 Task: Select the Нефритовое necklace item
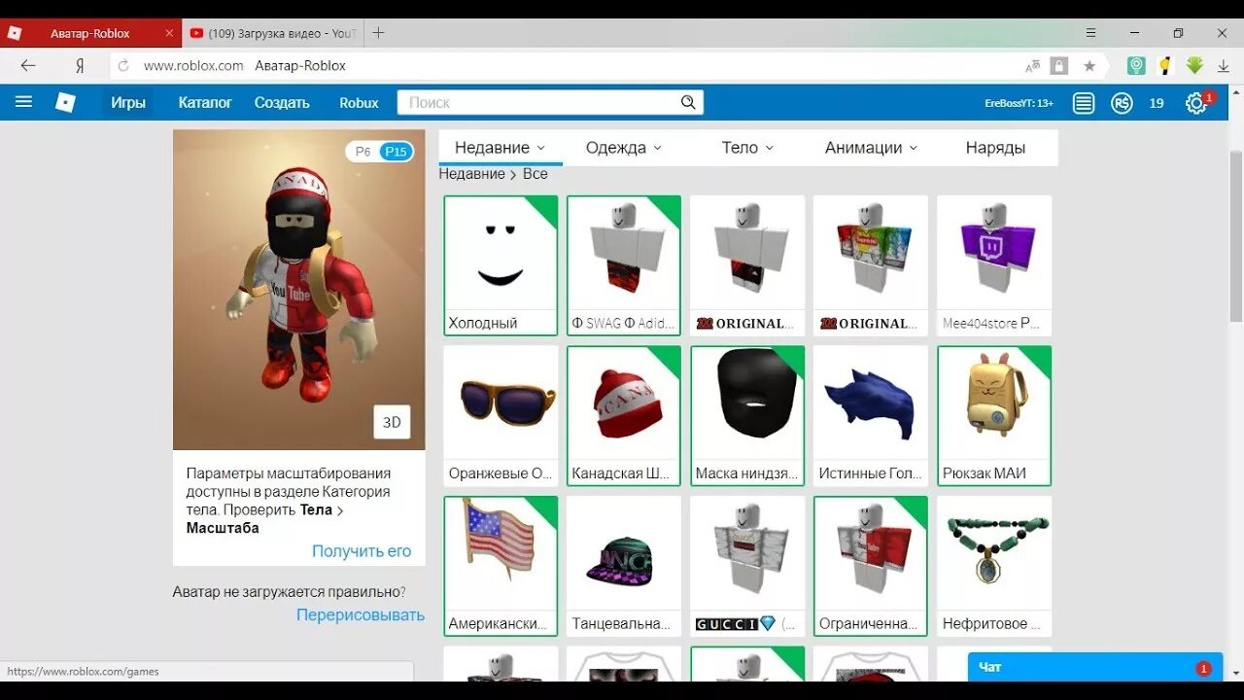coord(994,567)
